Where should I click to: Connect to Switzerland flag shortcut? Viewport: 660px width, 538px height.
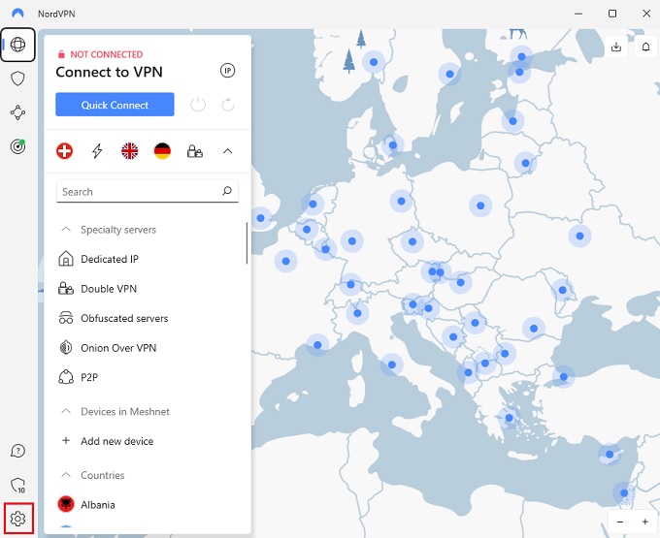click(64, 151)
